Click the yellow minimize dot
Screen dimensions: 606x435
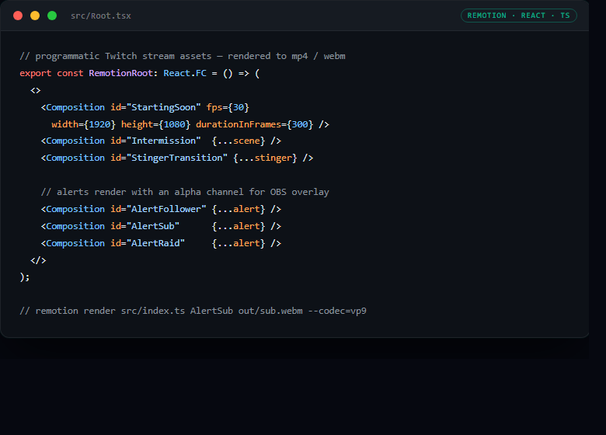click(x=35, y=16)
